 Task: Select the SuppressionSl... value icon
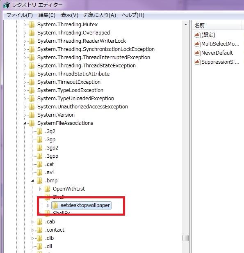click(197, 62)
